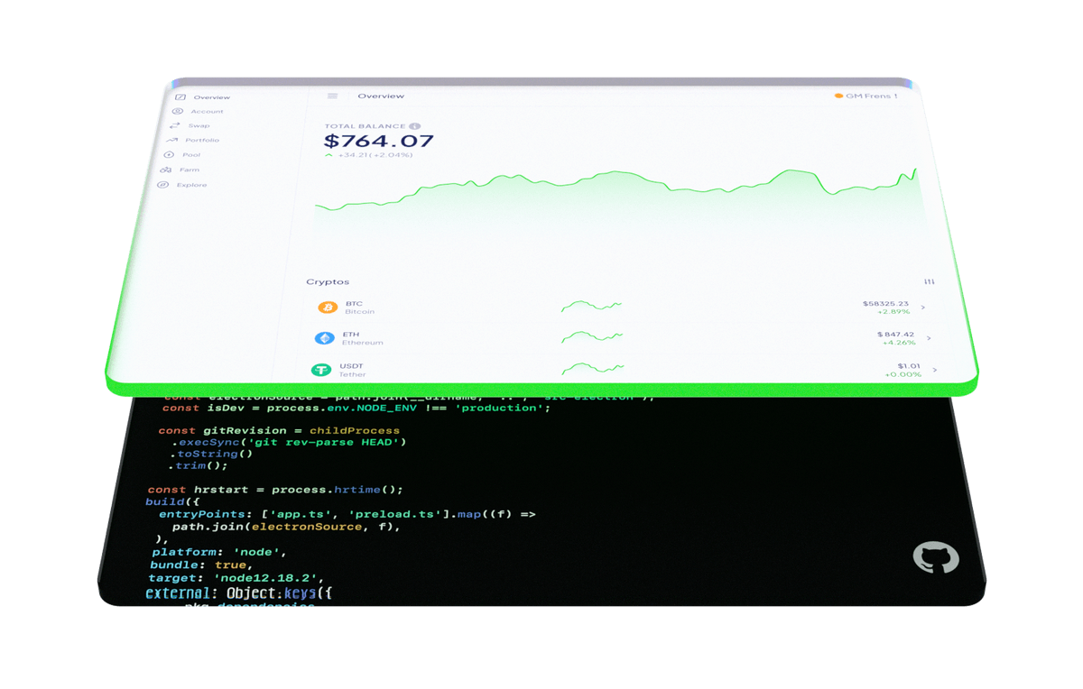Click the Portfolio trend icon
Viewport: 1083px width, 689px height.
tap(172, 140)
